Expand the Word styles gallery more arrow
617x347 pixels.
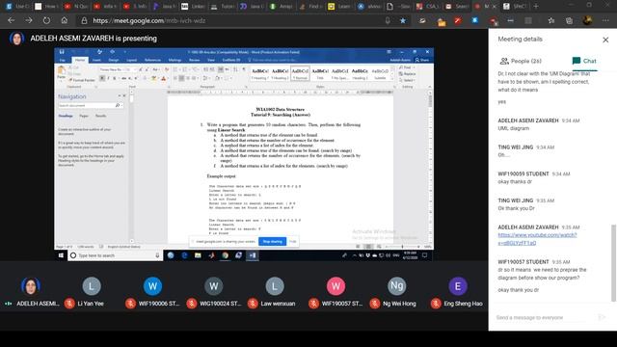click(x=391, y=79)
